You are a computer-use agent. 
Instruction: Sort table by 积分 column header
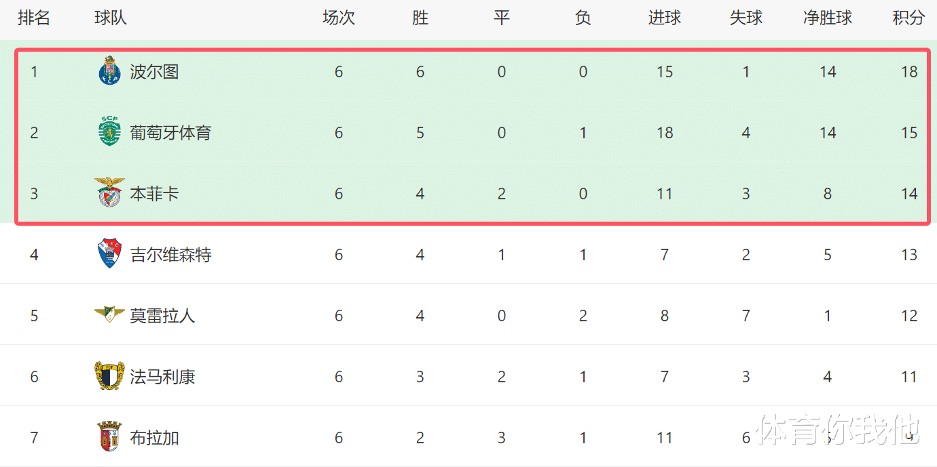click(908, 18)
